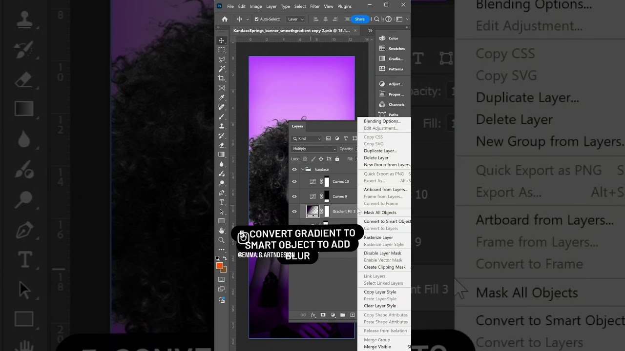Open the Help question mark icon
This screenshot has width=625, height=351.
(389, 19)
